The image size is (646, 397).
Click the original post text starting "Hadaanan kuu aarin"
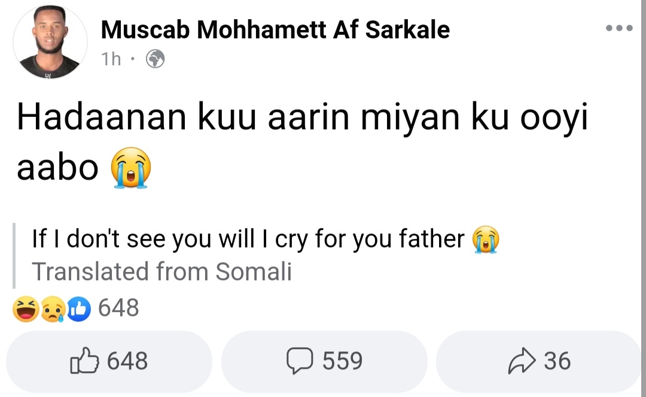[302, 119]
